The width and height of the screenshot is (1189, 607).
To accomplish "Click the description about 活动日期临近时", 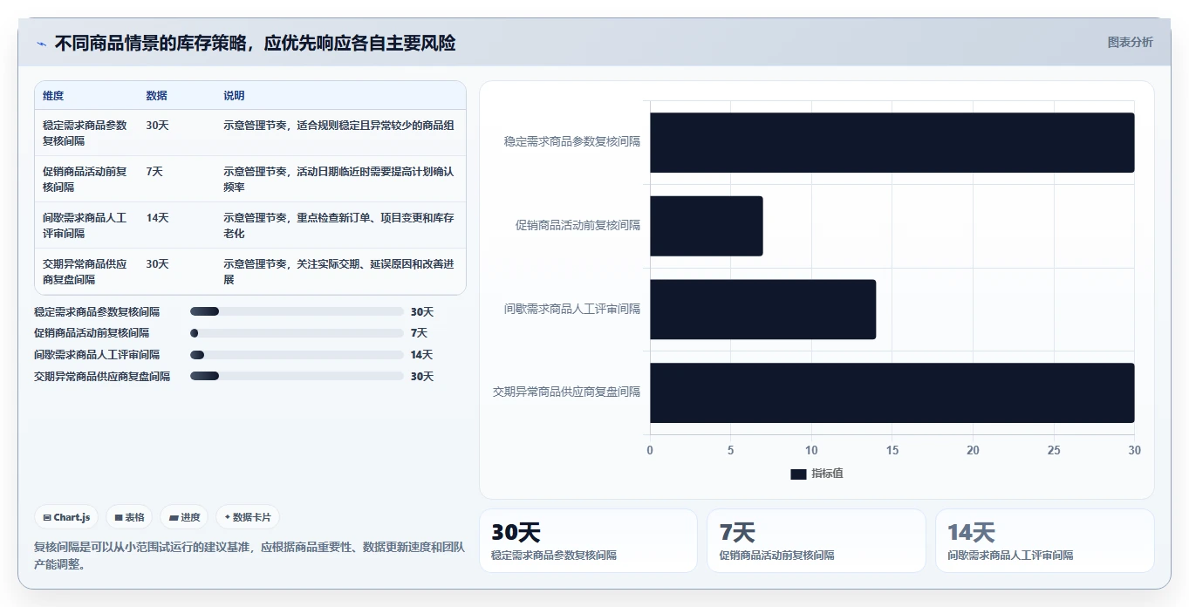I will click(x=338, y=179).
